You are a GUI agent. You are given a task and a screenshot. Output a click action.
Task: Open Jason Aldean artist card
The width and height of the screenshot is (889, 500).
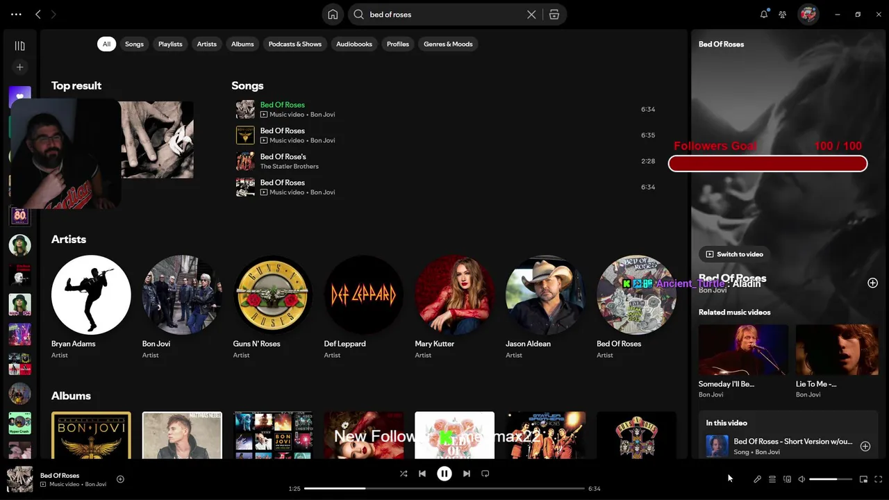[545, 307]
